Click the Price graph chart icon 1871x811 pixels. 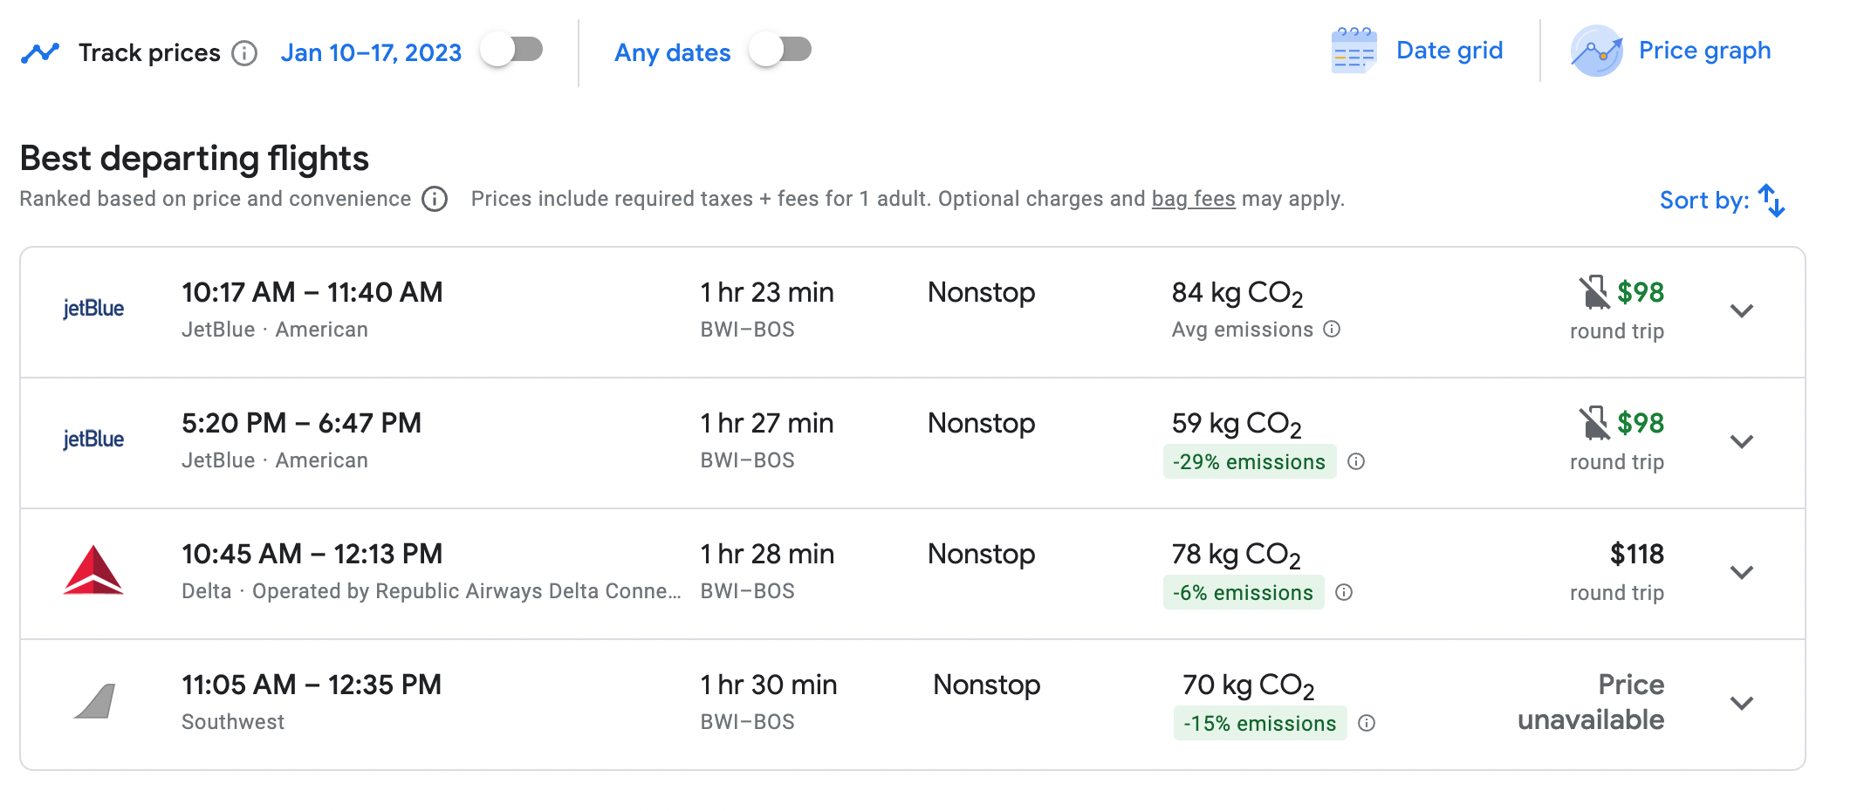click(x=1596, y=51)
